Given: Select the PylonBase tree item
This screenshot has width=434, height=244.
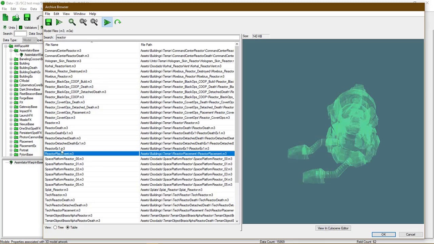Looking at the screenshot, I should coord(26,155).
